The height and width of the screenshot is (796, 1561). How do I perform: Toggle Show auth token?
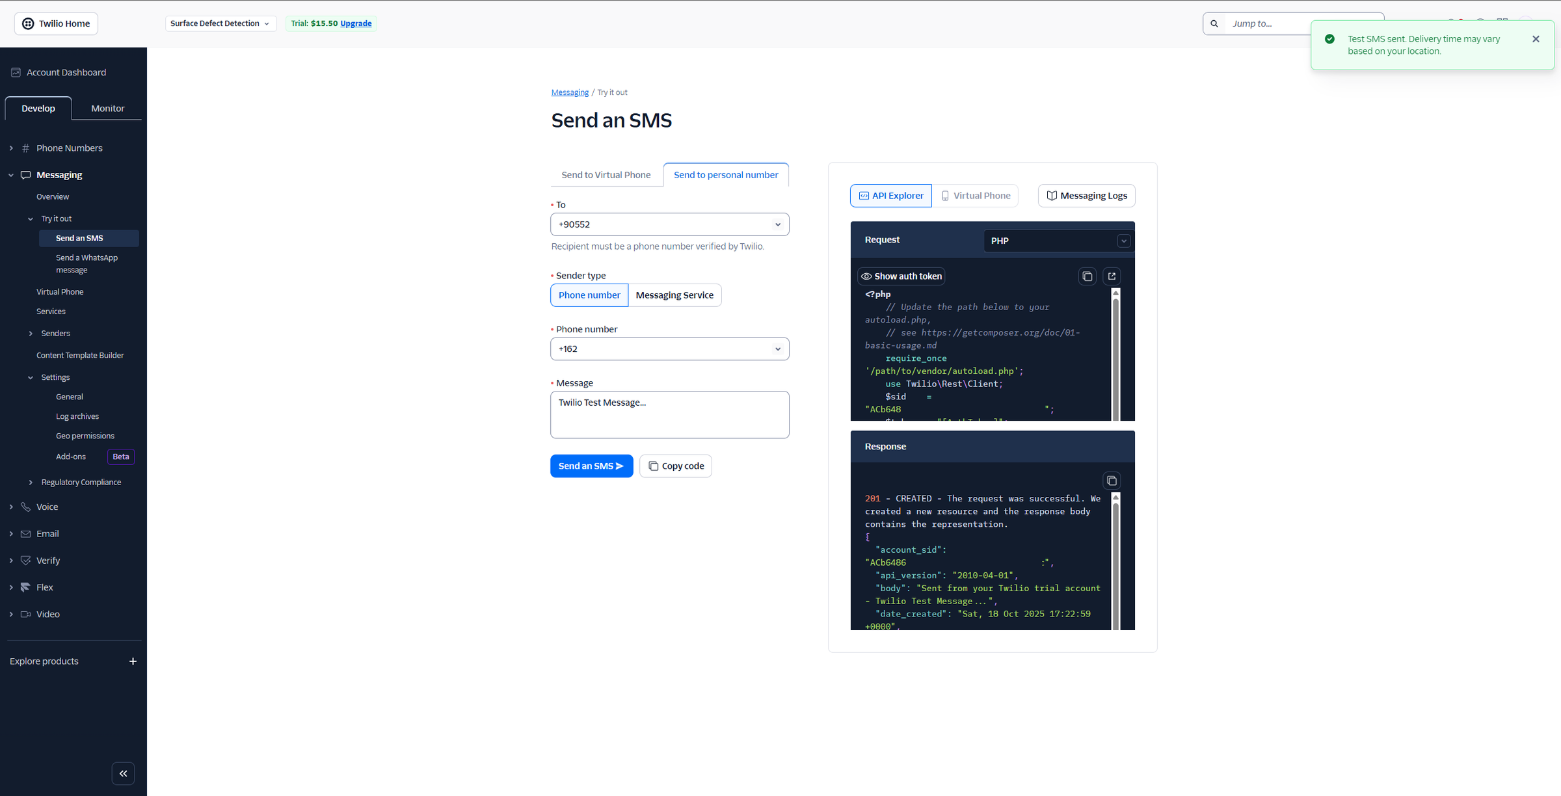click(901, 276)
